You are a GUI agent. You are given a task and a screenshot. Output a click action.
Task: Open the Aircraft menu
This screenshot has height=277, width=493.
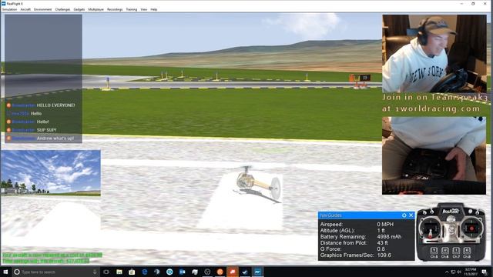pos(25,9)
